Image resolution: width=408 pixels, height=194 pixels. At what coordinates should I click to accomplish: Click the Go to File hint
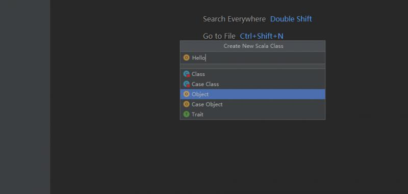(219, 36)
